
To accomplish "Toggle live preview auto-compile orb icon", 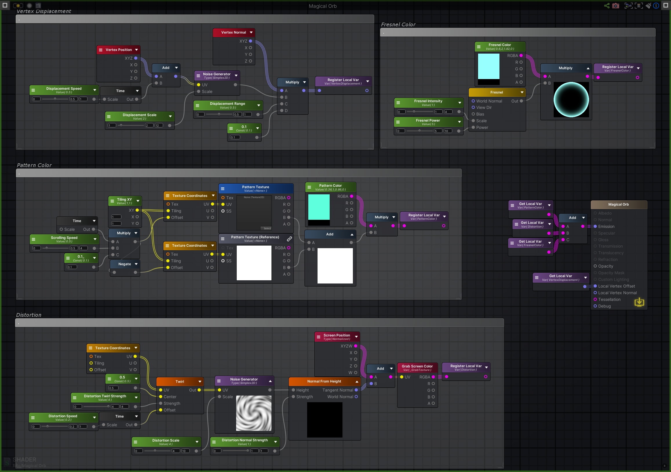I will tap(18, 6).
